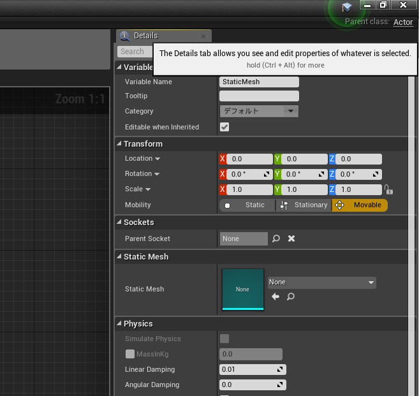
Task: Collapse the Variable section
Action: 119,67
